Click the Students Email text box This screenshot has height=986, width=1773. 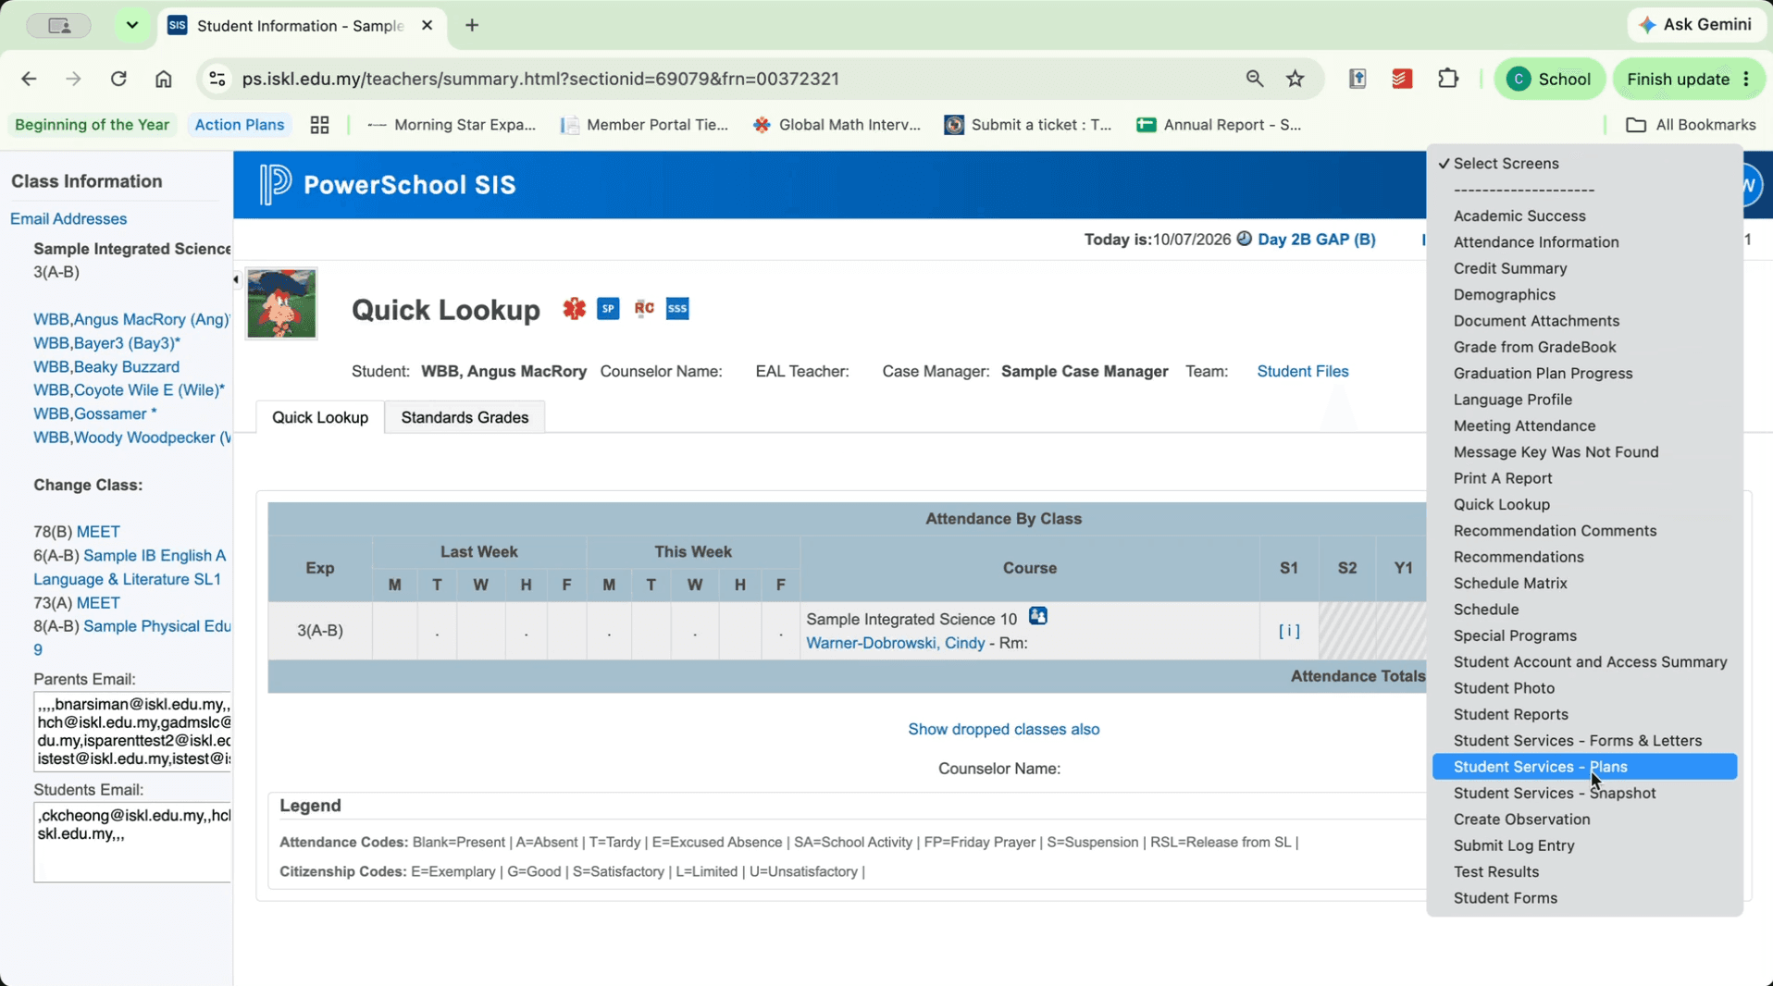point(132,843)
